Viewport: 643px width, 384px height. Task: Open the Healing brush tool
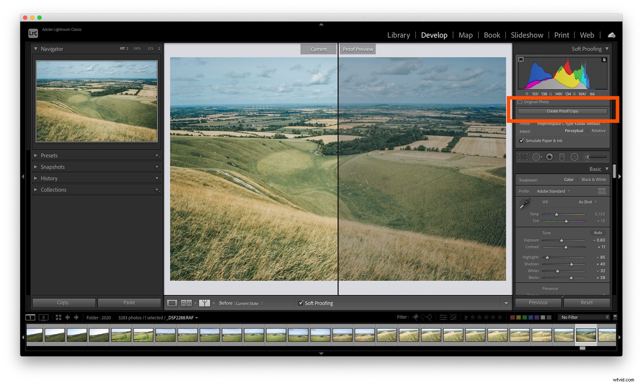537,157
